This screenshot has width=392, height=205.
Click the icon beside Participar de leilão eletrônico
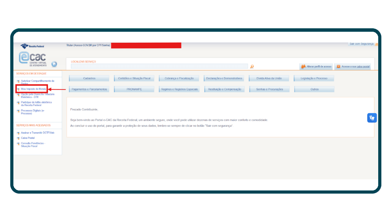(18, 102)
